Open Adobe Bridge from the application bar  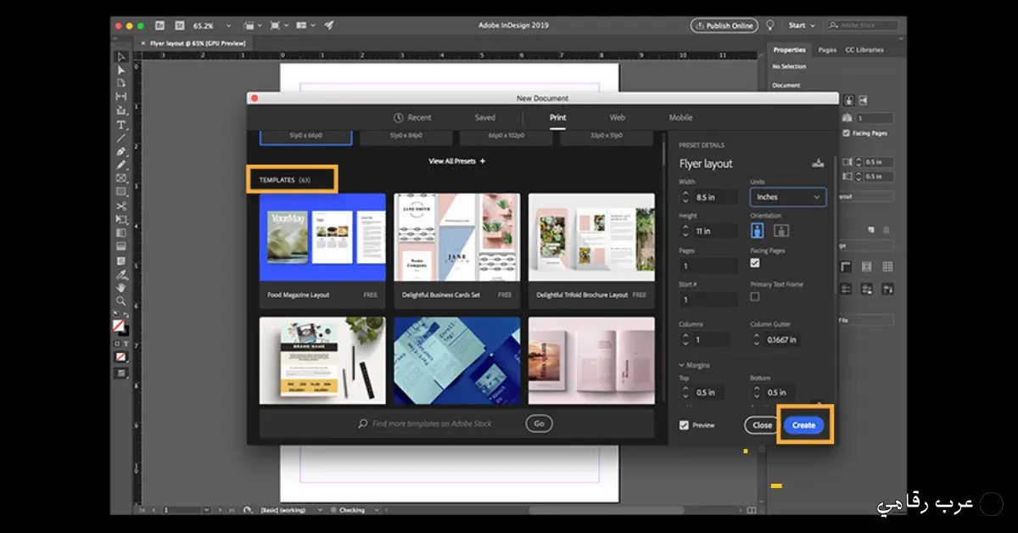(159, 25)
